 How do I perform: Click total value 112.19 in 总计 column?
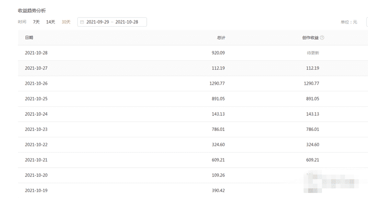(x=218, y=68)
